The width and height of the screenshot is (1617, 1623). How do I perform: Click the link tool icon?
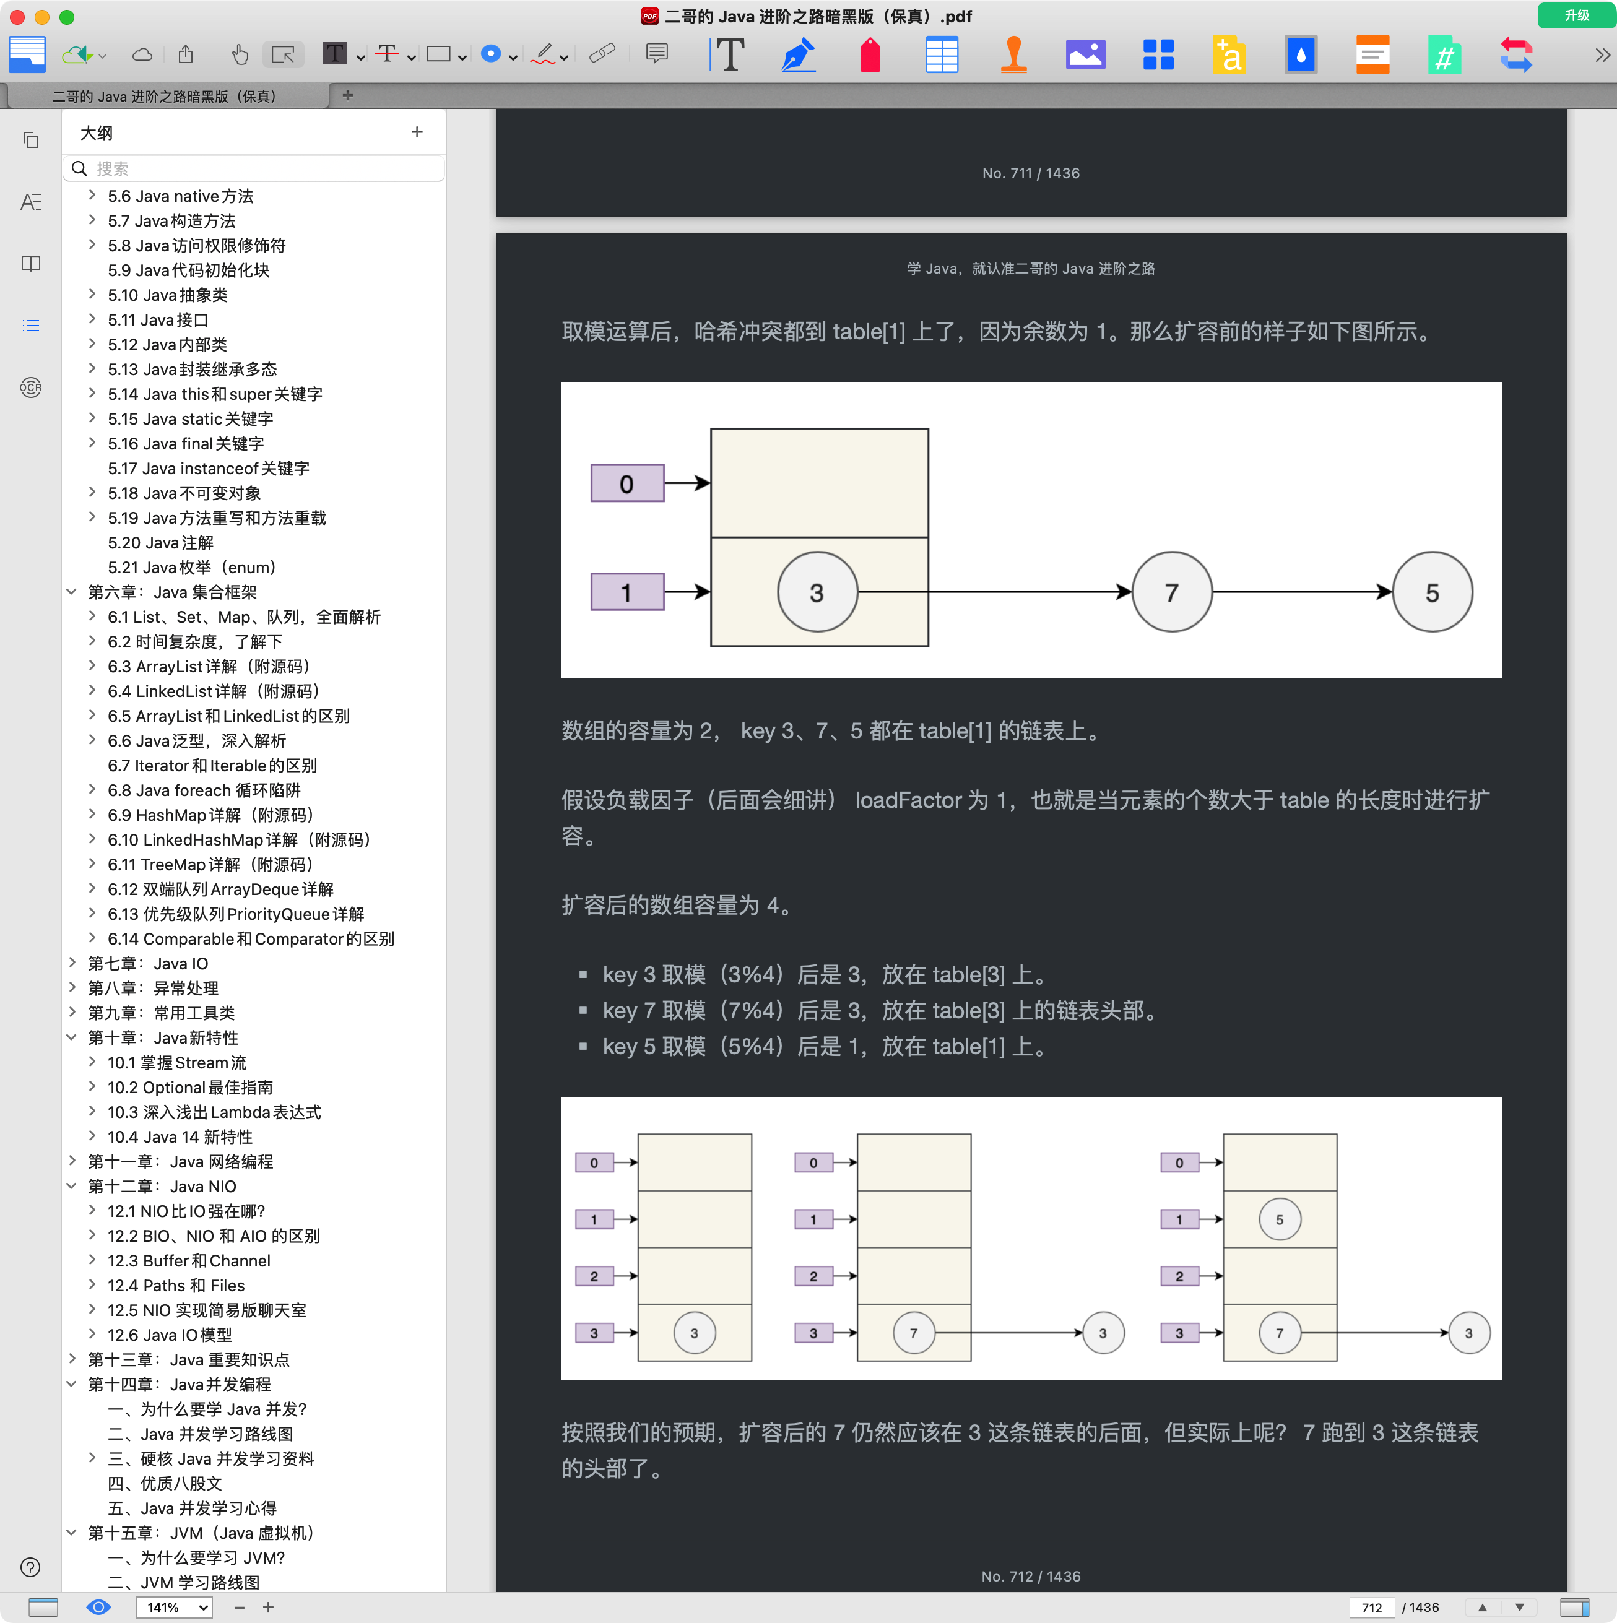(602, 54)
